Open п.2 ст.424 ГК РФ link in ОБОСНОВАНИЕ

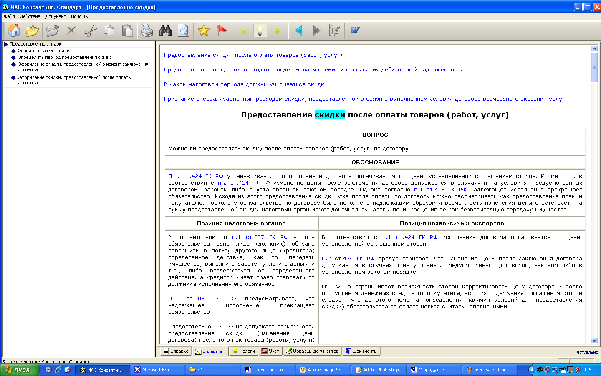coord(244,183)
